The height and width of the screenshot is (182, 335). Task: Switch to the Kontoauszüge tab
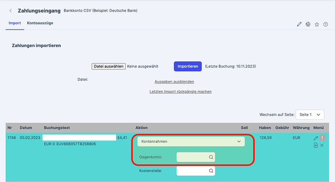coord(40,23)
